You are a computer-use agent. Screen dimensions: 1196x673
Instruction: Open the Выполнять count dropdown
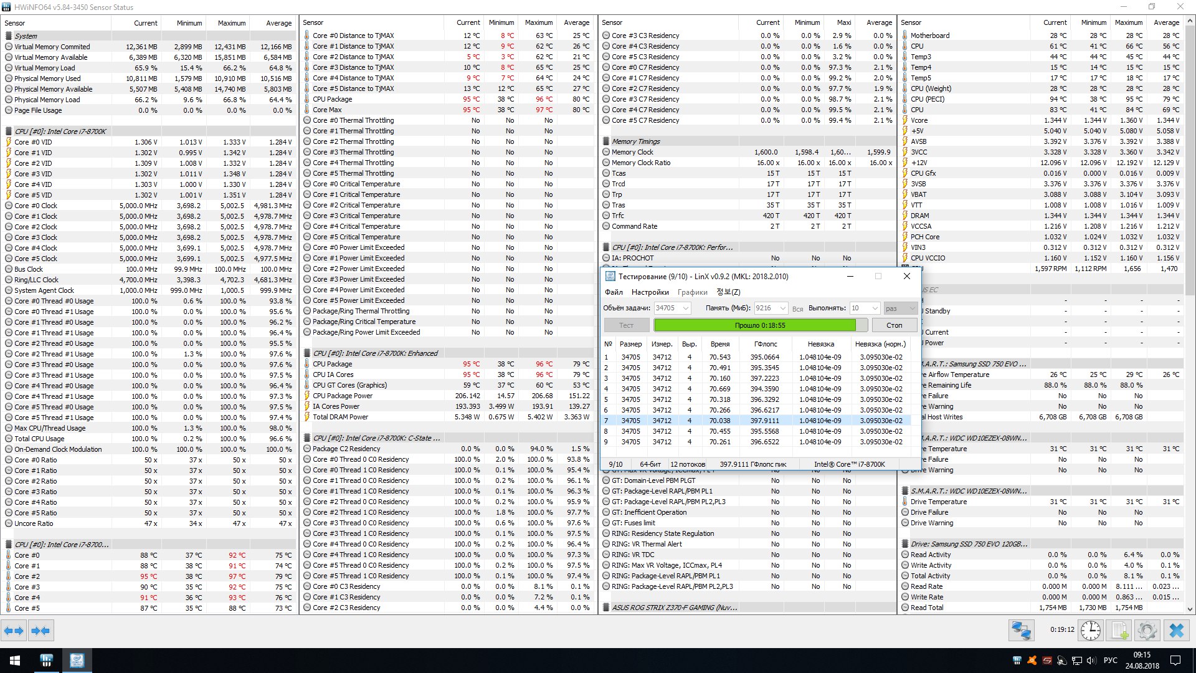[875, 308]
